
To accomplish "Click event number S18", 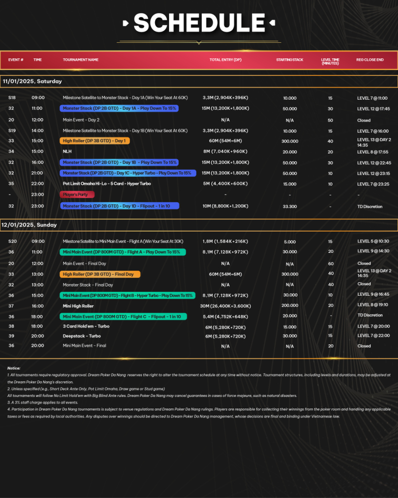I will click(12, 98).
